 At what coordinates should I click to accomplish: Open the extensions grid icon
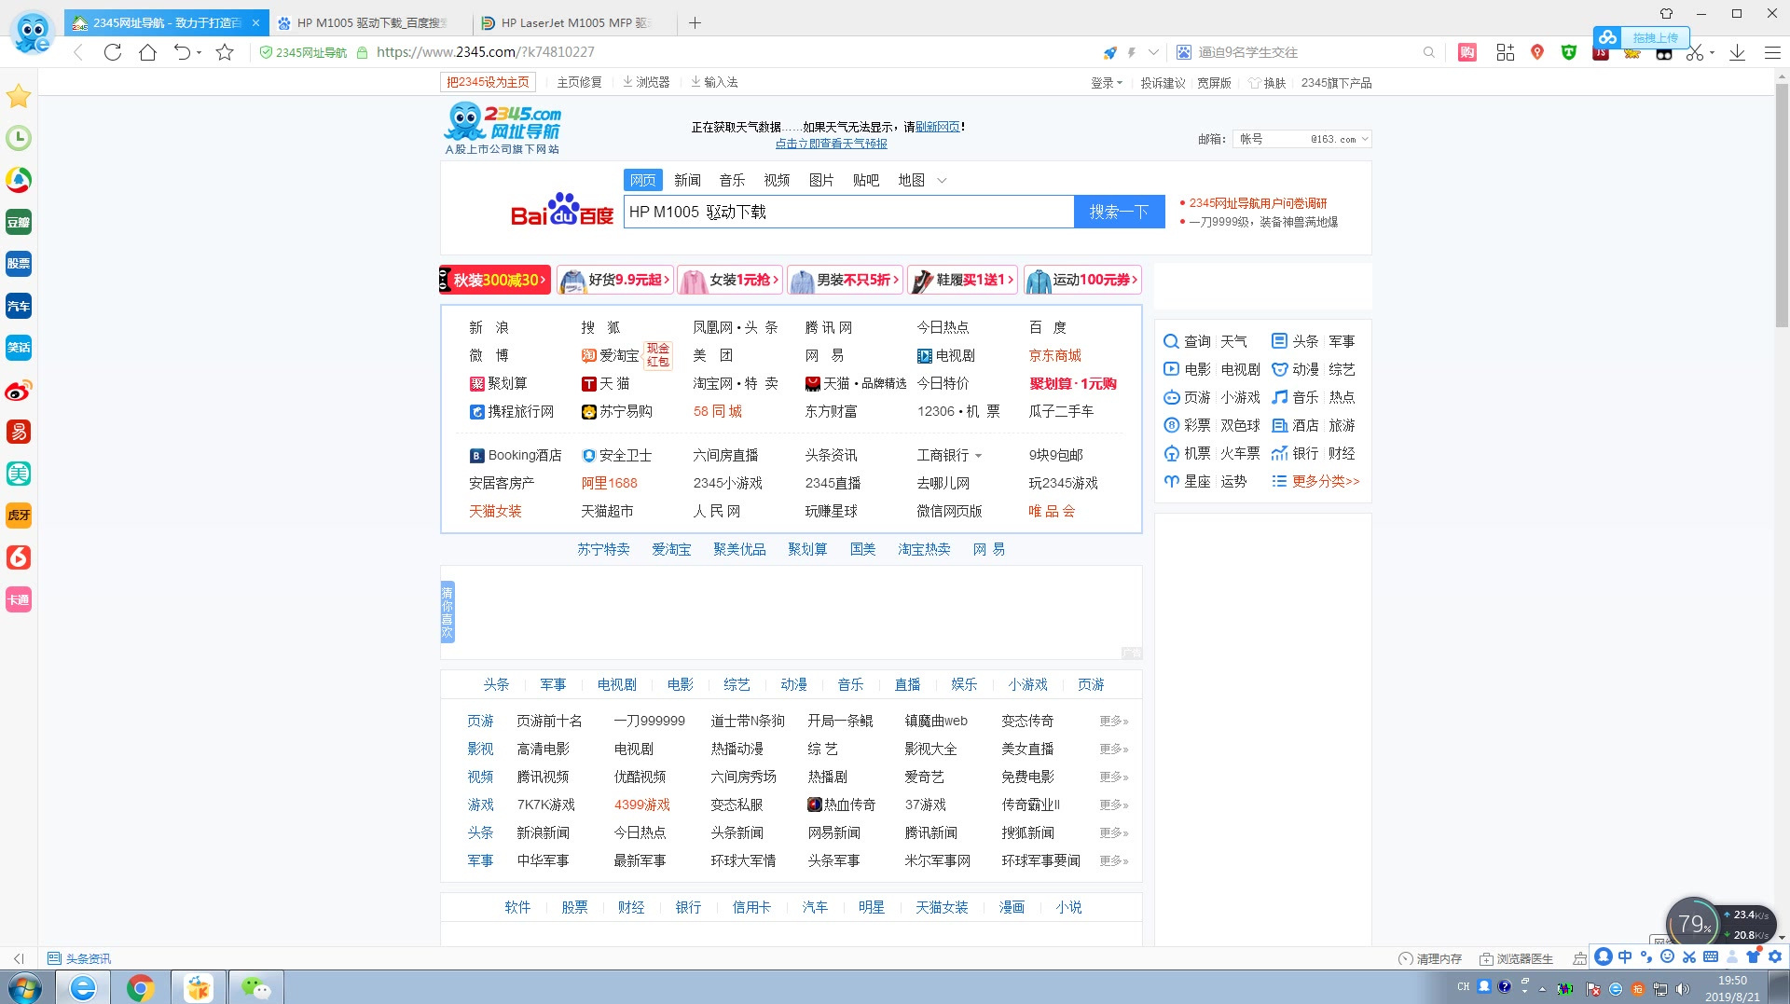(1505, 52)
